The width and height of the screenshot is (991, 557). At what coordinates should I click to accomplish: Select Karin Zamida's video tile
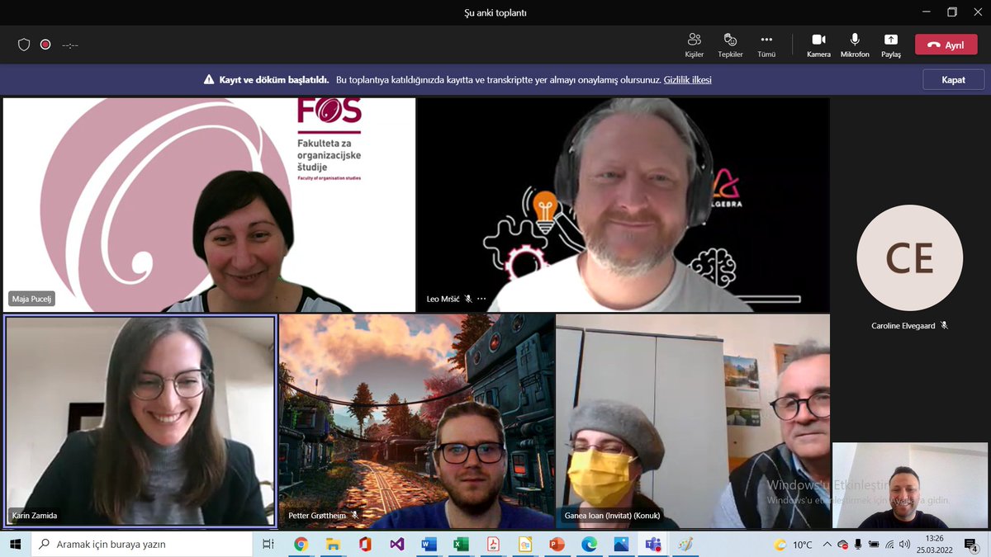point(140,422)
